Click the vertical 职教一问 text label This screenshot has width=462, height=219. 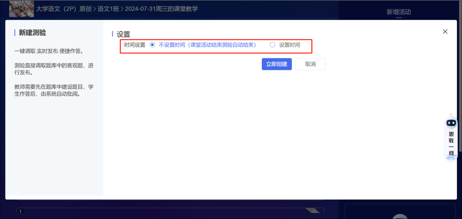[451, 144]
